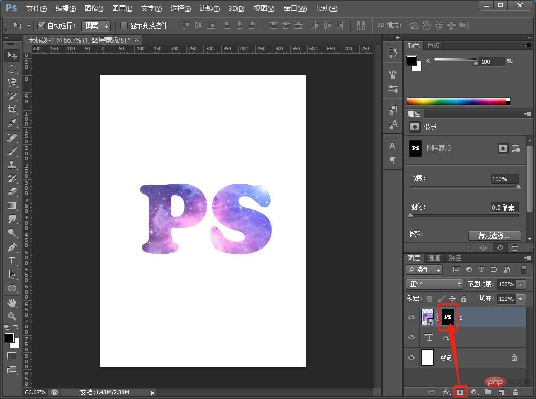Delete layer trash icon in Layers panel

coord(515,392)
